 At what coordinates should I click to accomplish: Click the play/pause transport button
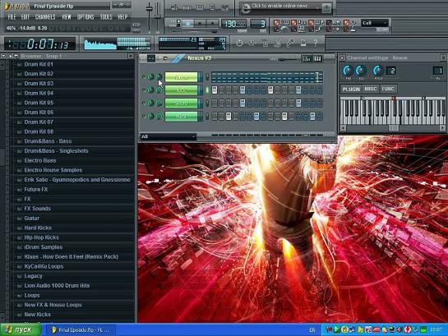(188, 24)
